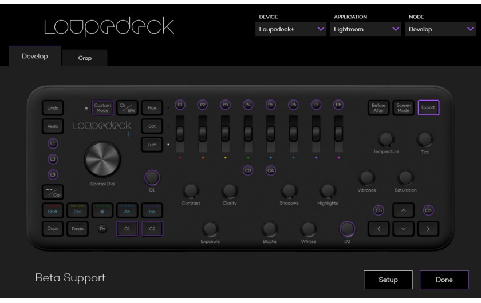481x303 pixels.
Task: Click the Undo key on the Loupedeck
Action: [53, 108]
